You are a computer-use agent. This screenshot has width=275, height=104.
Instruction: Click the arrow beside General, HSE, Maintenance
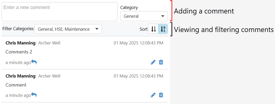point(97,29)
